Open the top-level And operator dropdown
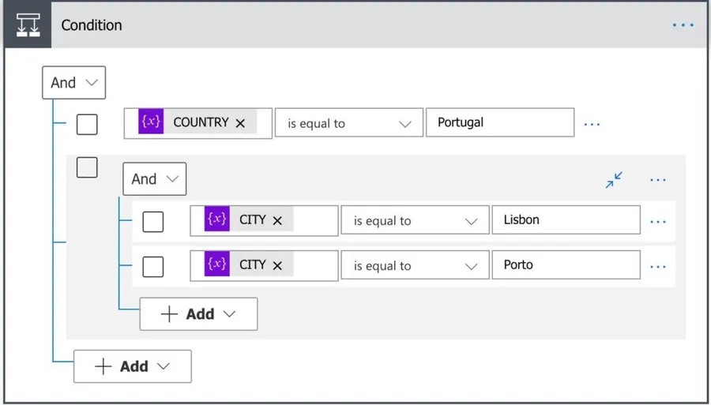711x405 pixels. (x=73, y=83)
